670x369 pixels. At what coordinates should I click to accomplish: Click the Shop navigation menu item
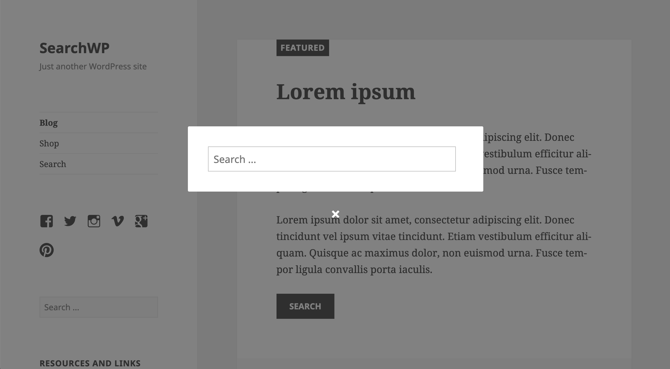[49, 143]
